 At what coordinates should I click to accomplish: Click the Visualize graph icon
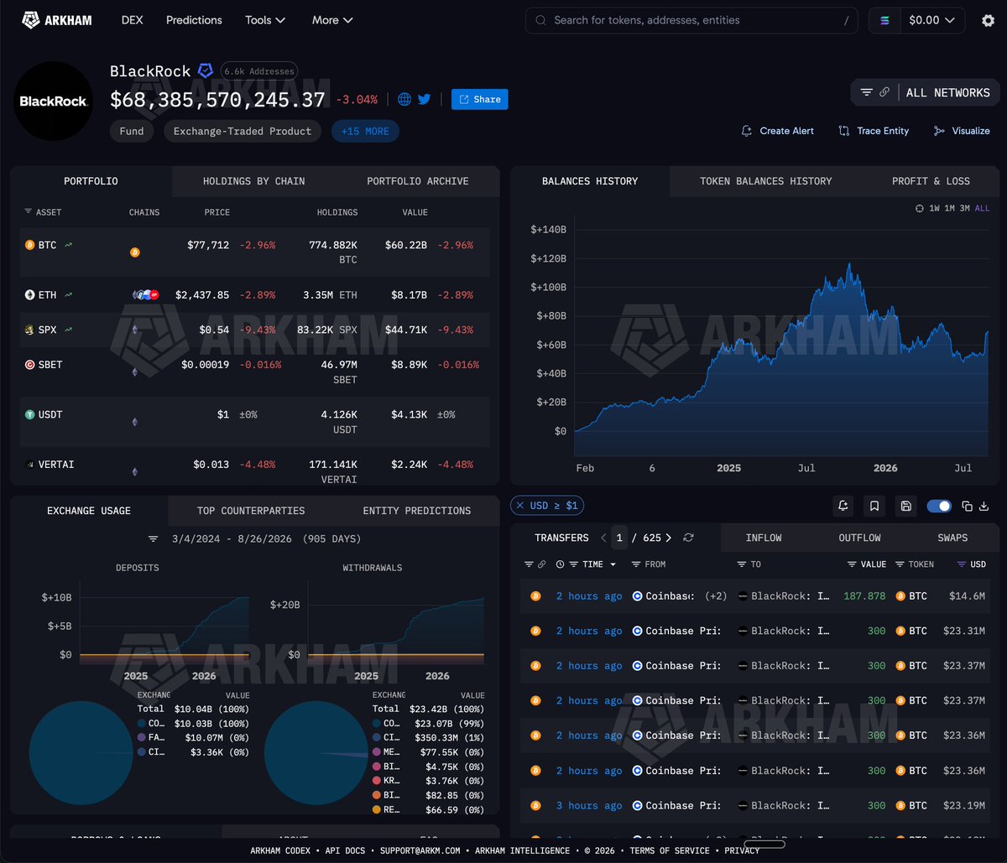click(939, 131)
